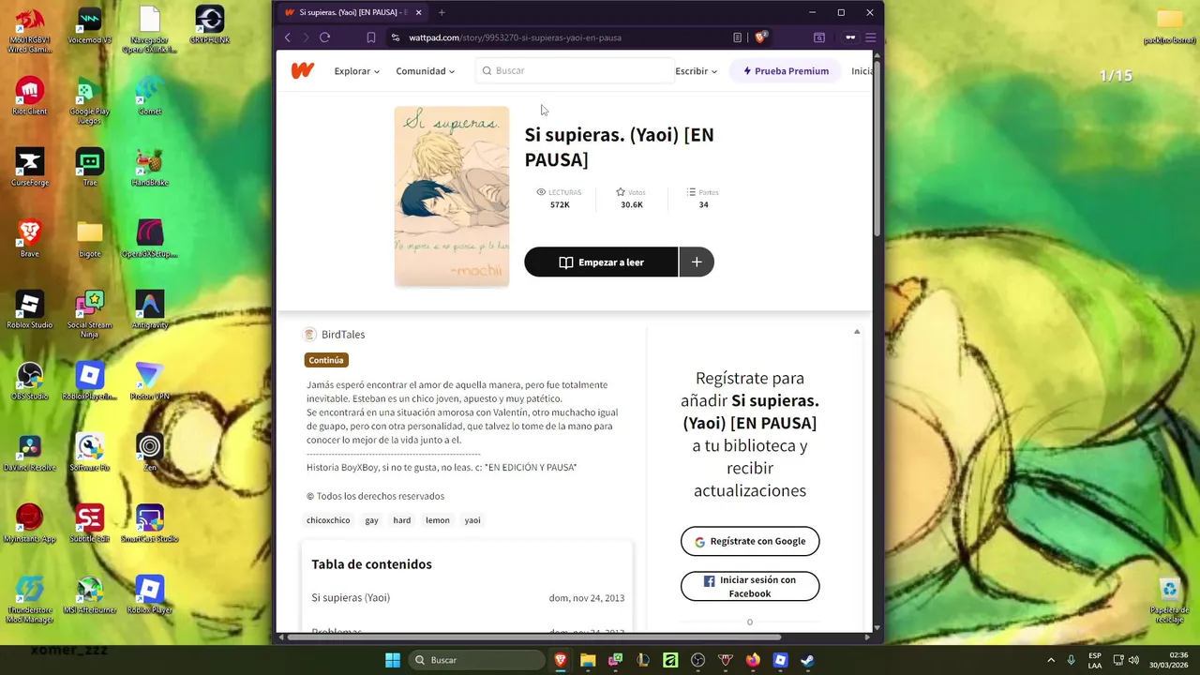Image resolution: width=1200 pixels, height=675 pixels.
Task: Open Voicemod V3 desktop icon
Action: pos(89,24)
